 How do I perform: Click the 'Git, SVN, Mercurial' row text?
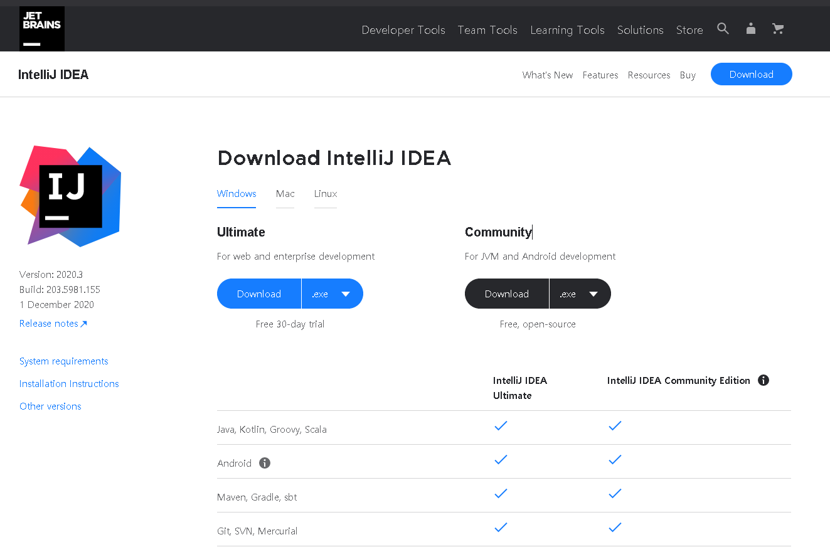point(257,531)
